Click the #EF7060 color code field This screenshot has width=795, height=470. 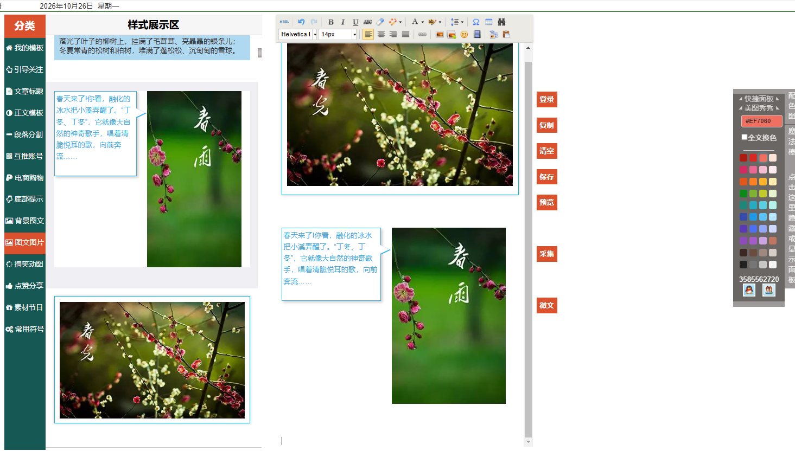(x=762, y=121)
